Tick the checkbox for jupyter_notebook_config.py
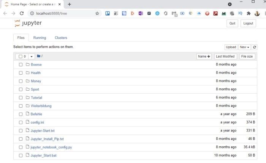Viewport: 266px width, 163px height. (21, 147)
